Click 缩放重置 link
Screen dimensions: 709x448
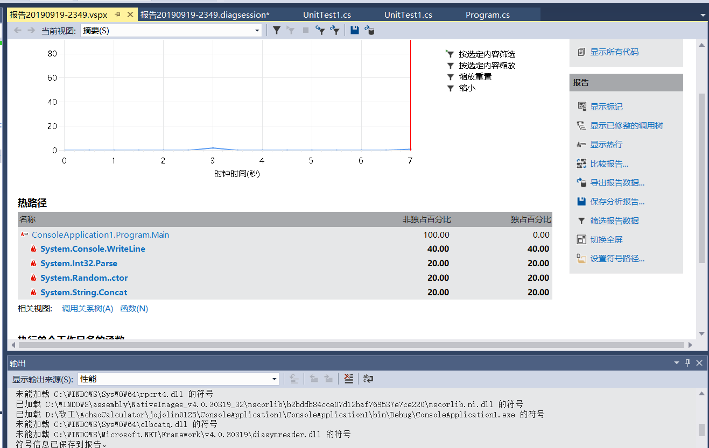pos(475,77)
